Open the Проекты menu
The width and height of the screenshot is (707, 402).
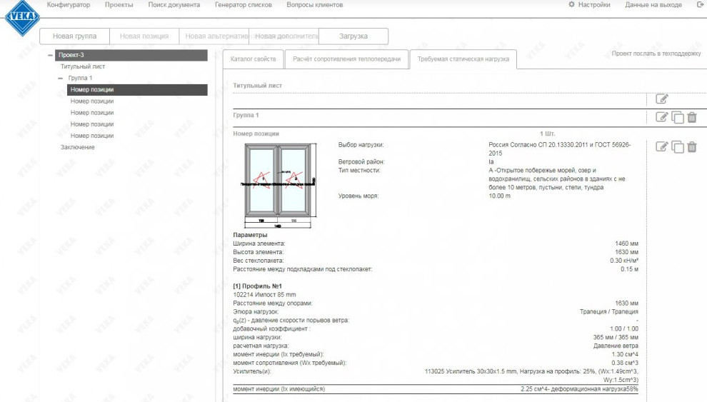[x=119, y=5]
